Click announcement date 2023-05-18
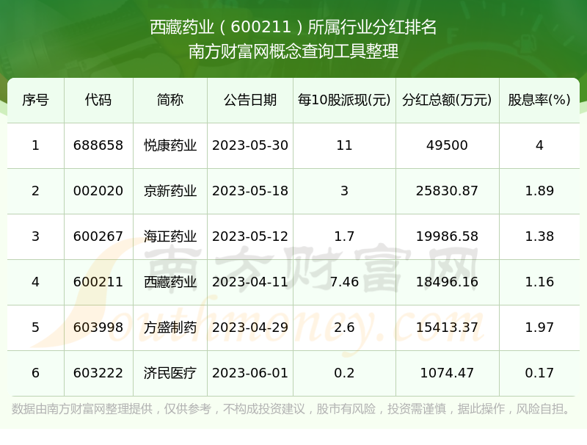This screenshot has height=445, width=587. pos(250,191)
